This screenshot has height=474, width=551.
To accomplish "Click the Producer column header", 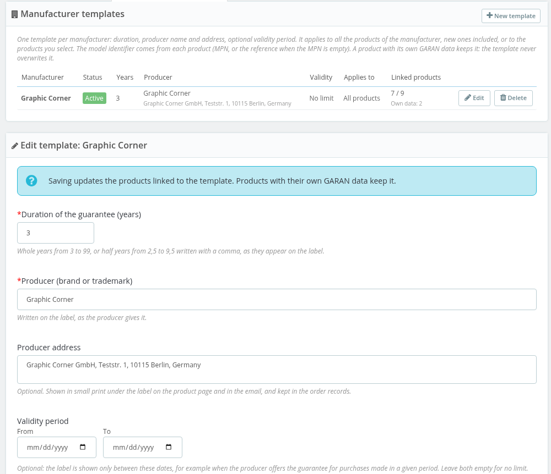I will 158,77.
